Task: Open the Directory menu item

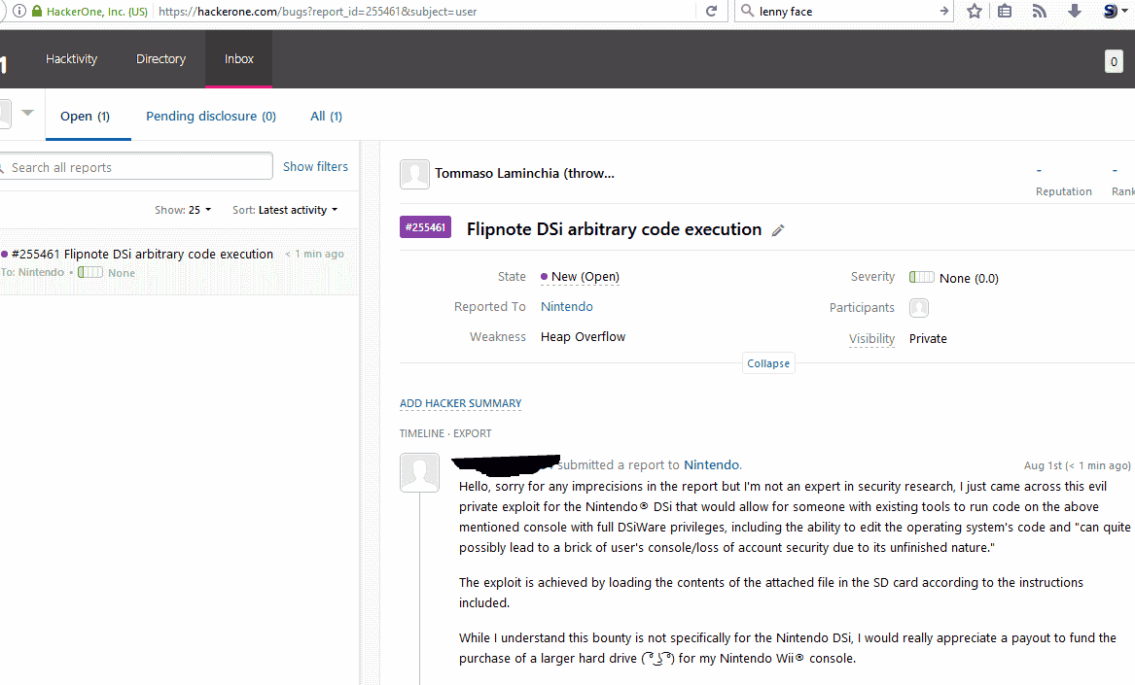Action: [x=160, y=59]
